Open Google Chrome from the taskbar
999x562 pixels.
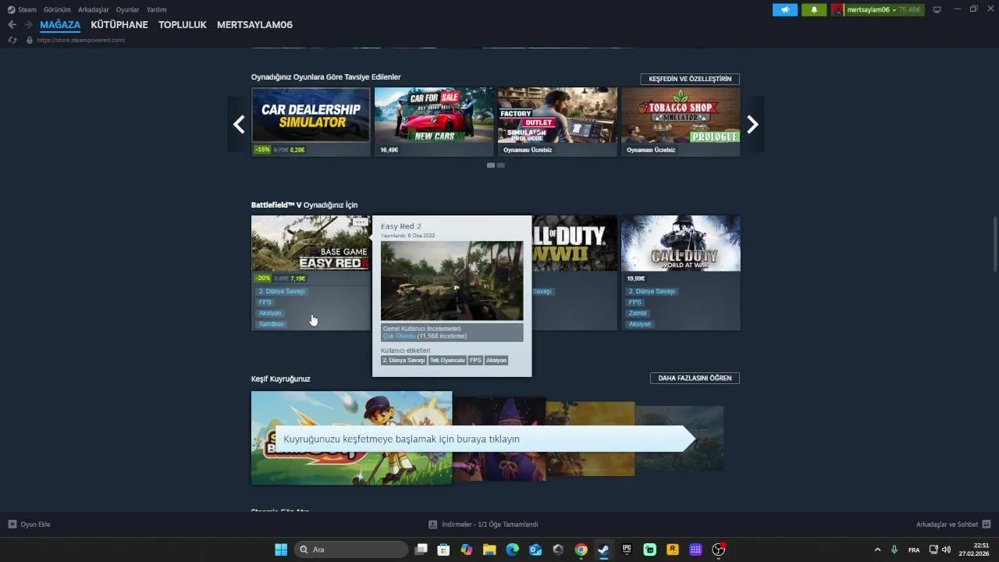point(581,550)
